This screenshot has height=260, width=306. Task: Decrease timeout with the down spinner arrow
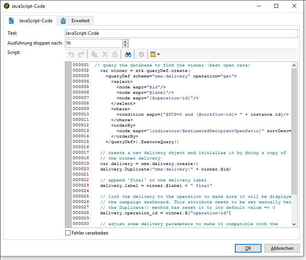point(125,45)
